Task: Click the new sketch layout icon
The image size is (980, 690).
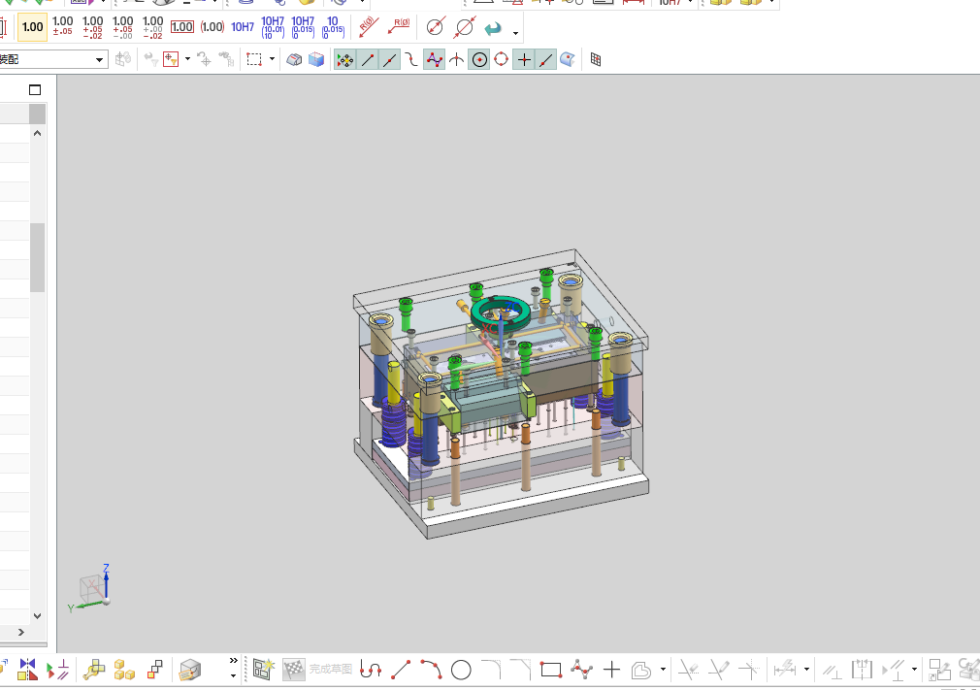Action: point(263,670)
